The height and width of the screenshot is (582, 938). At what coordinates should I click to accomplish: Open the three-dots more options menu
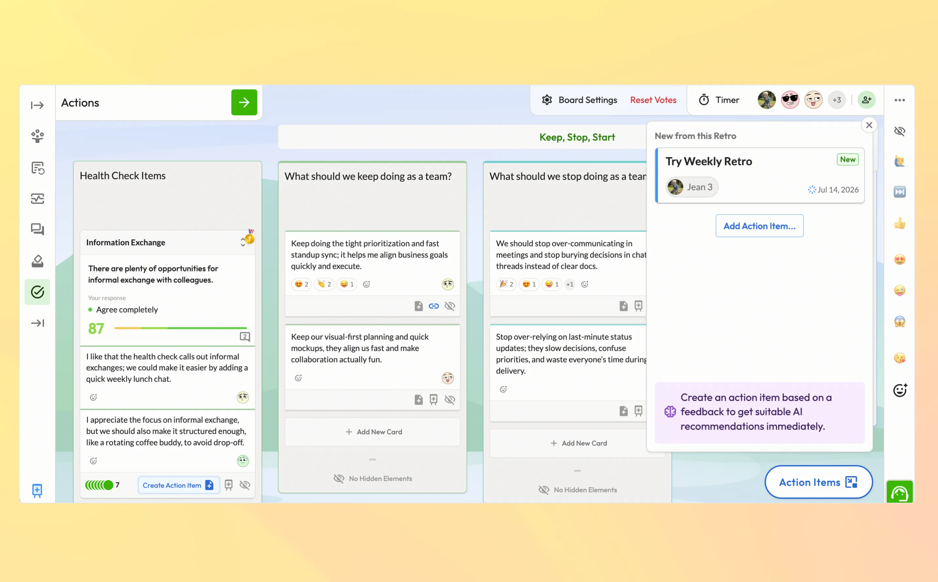pos(900,100)
